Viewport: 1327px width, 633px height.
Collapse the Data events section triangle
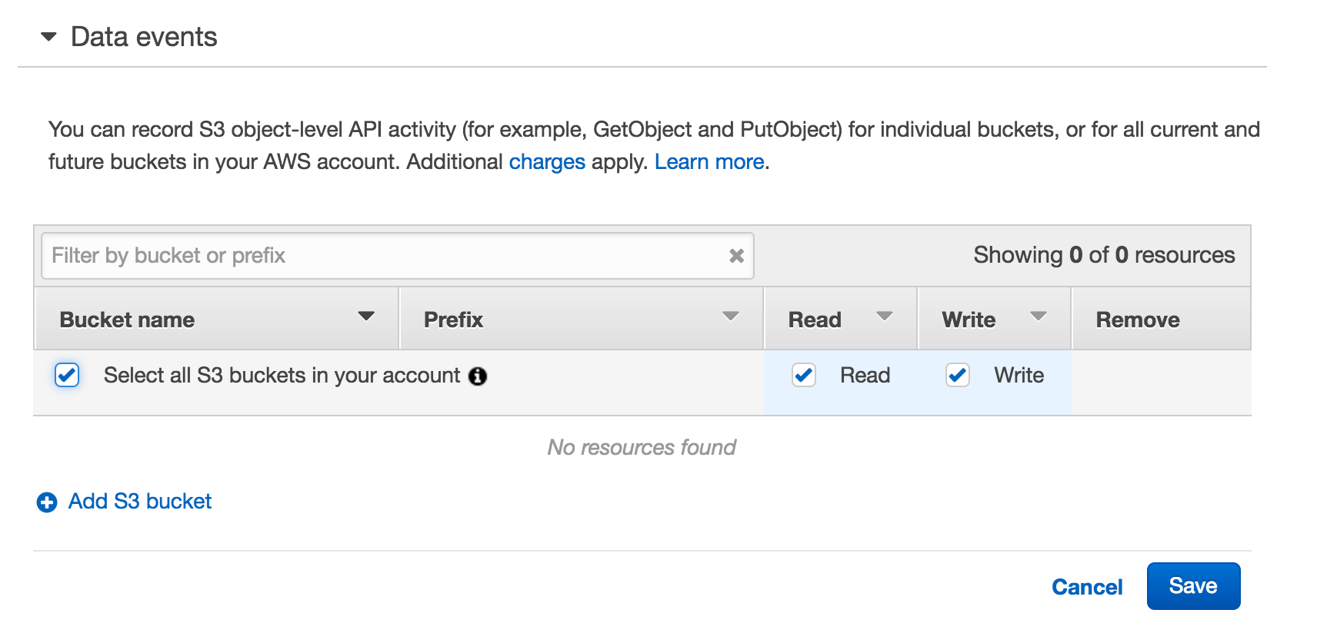[x=48, y=37]
